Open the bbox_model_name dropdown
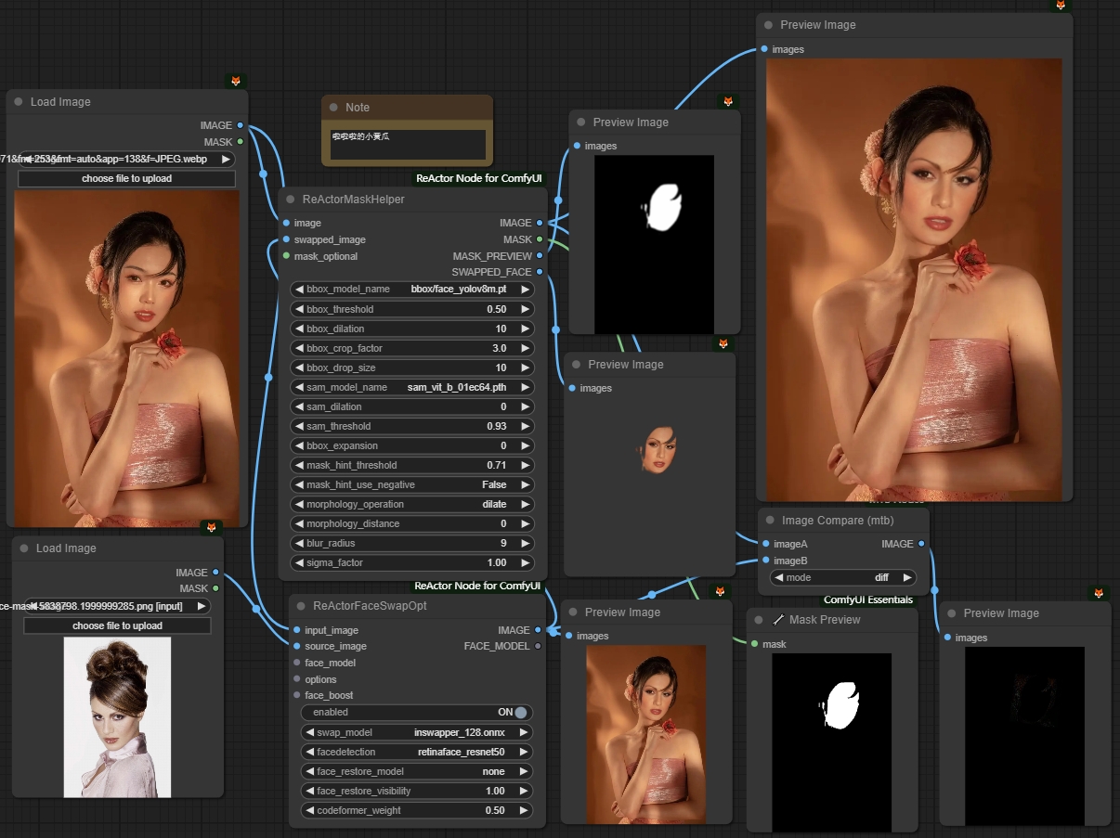Viewport: 1120px width, 838px height. 412,290
